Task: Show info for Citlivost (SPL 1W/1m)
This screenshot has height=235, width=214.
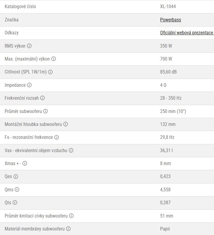Action: pyautogui.click(x=50, y=72)
